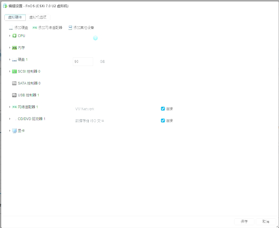Click the datastore ISO file (数据存储 ISO 文件) text
The width and height of the screenshot is (279, 228).
(x=90, y=121)
